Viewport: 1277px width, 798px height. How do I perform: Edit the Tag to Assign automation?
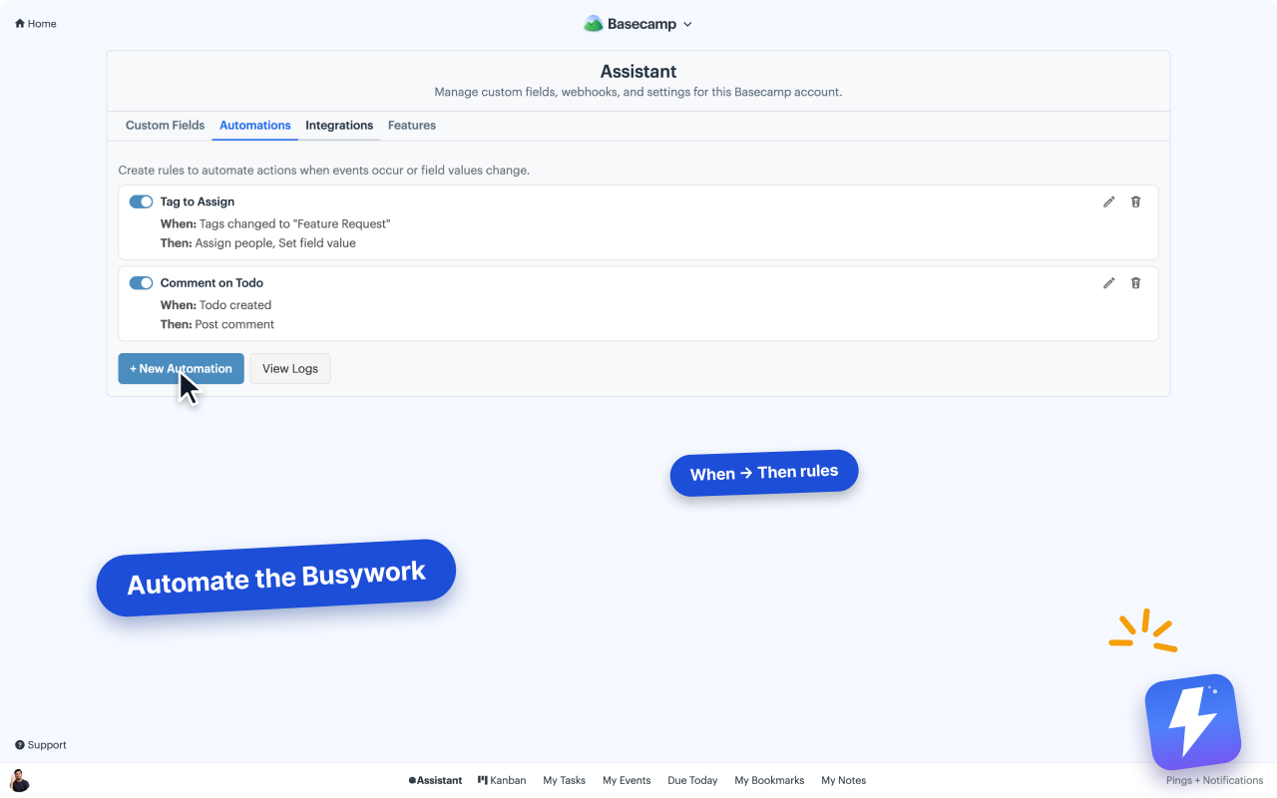point(1108,201)
